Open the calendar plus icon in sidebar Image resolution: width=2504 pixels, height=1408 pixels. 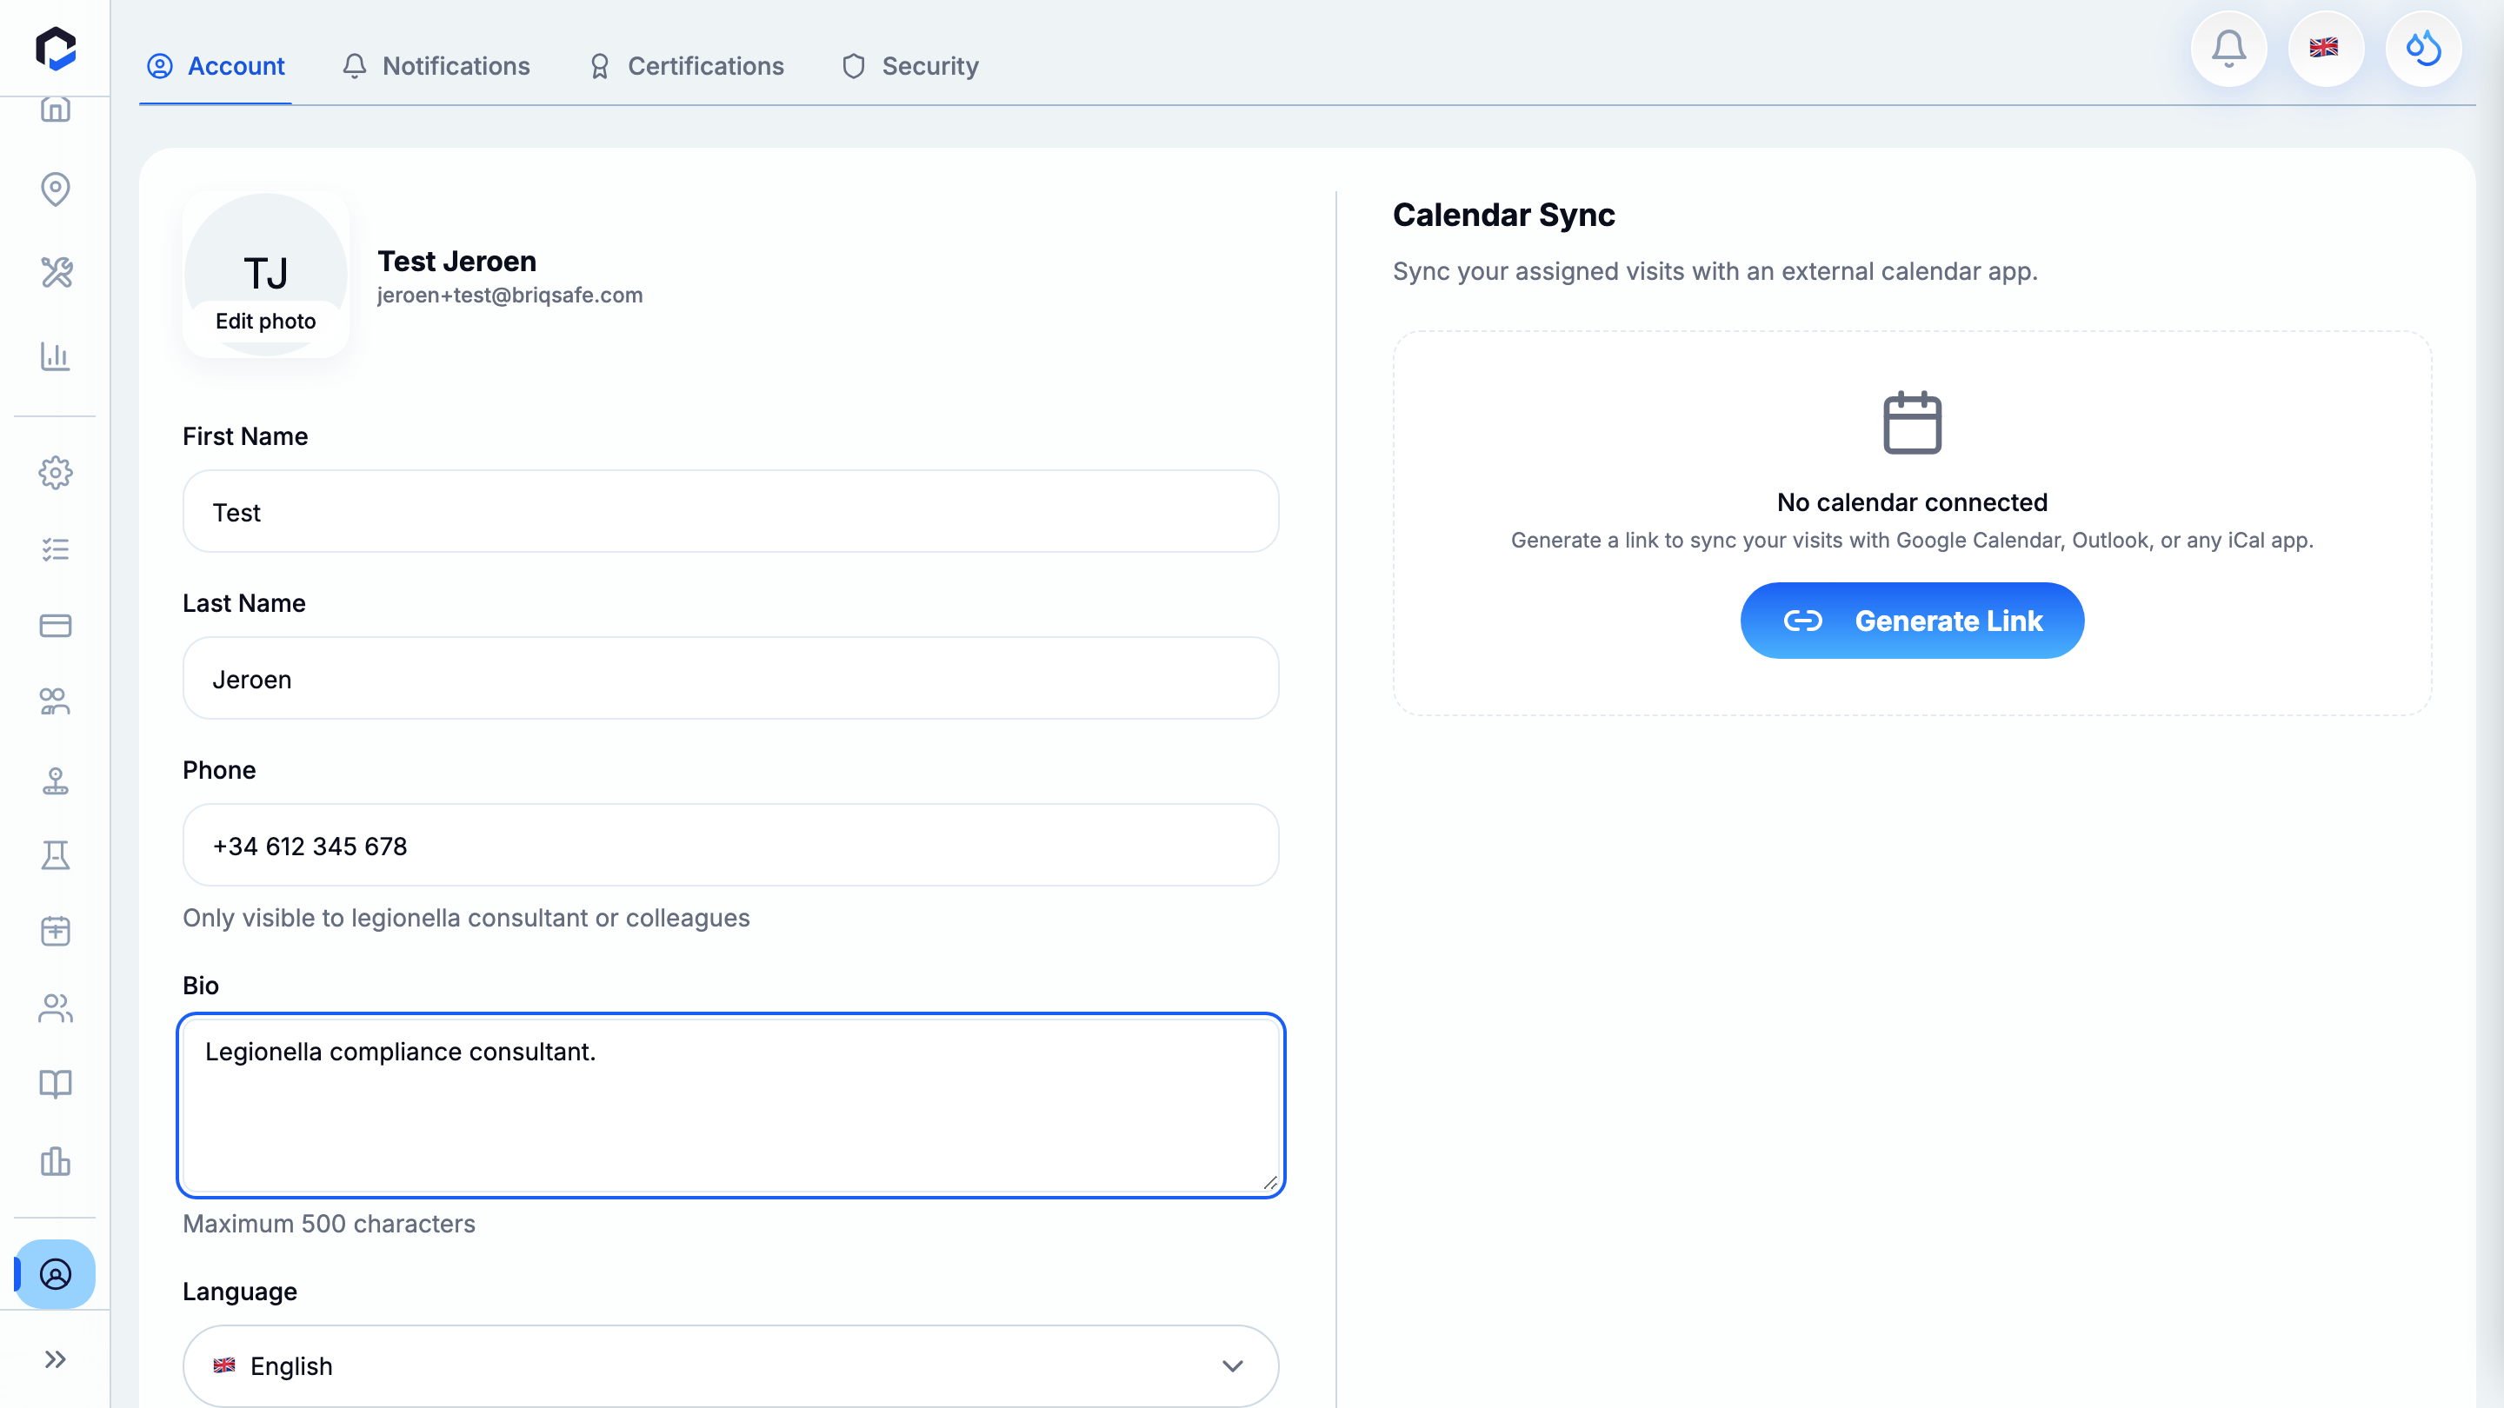56,931
